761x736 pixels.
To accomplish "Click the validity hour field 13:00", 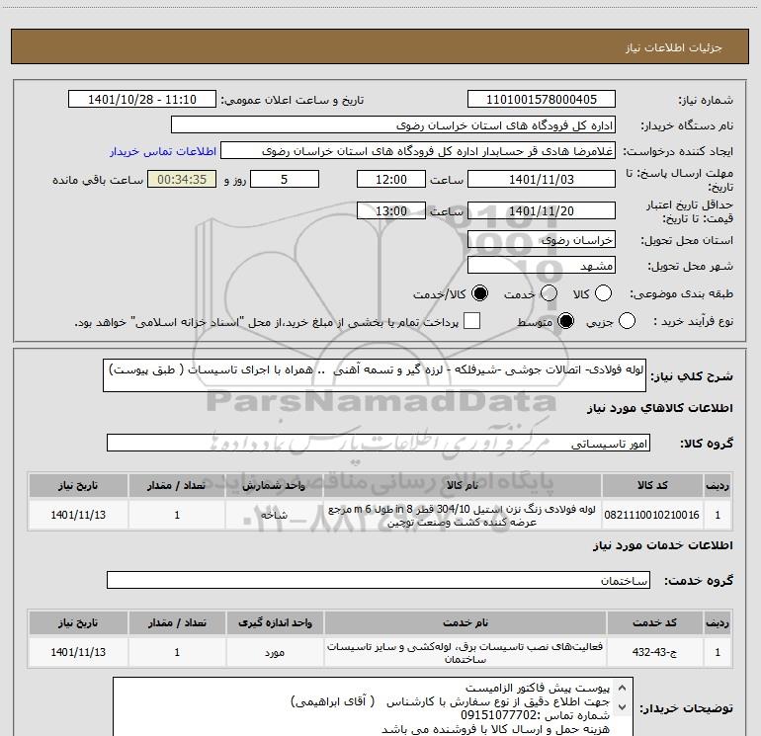I will pos(391,210).
